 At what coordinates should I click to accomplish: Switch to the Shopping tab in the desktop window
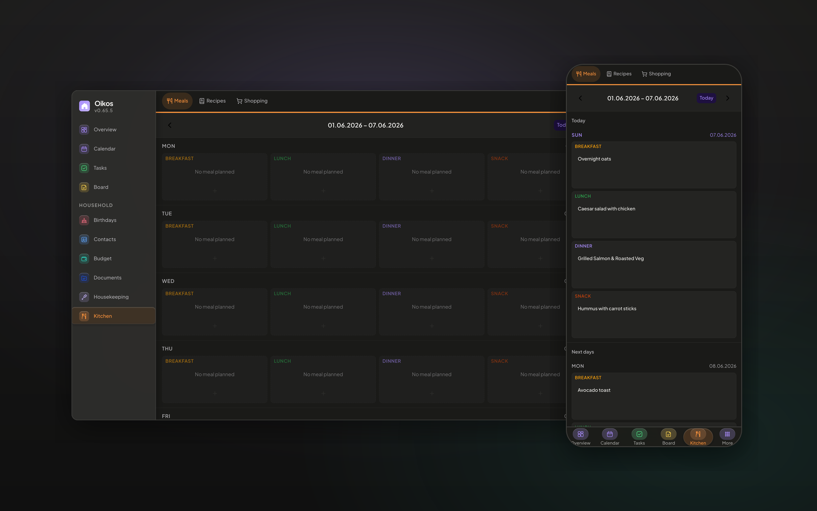click(252, 101)
